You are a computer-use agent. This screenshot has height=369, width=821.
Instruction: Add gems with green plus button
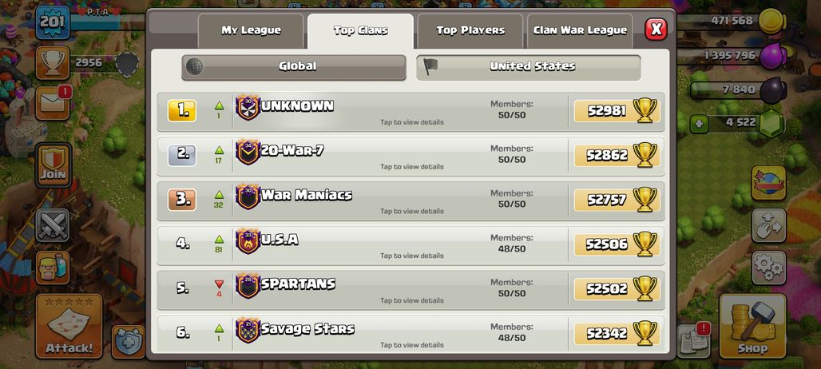pyautogui.click(x=699, y=124)
